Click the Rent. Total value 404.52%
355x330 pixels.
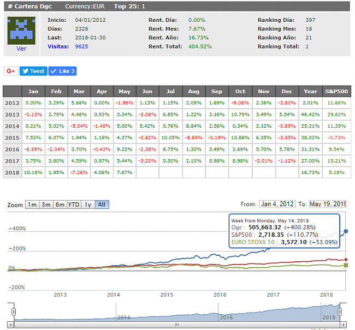200,46
